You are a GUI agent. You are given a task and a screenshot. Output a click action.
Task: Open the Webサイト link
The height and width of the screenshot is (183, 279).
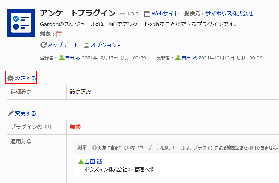[165, 14]
